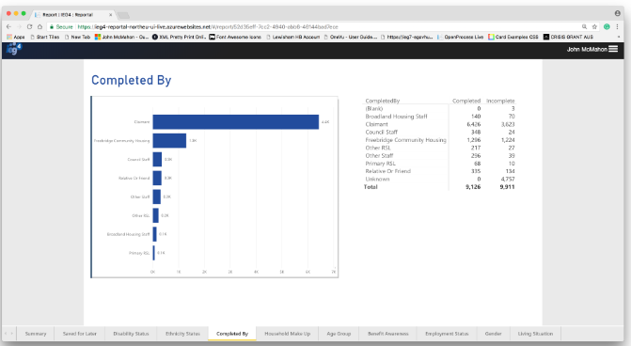Click the Font Awesome Icons bookmark
631x346 pixels.
pyautogui.click(x=235, y=37)
